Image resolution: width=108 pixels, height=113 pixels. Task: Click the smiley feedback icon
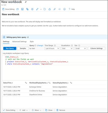pos(64,9)
